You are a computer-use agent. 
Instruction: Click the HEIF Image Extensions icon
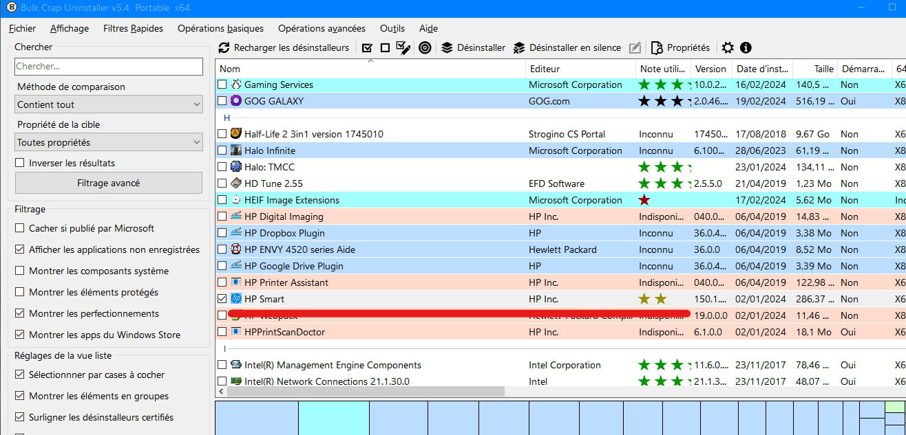[236, 200]
